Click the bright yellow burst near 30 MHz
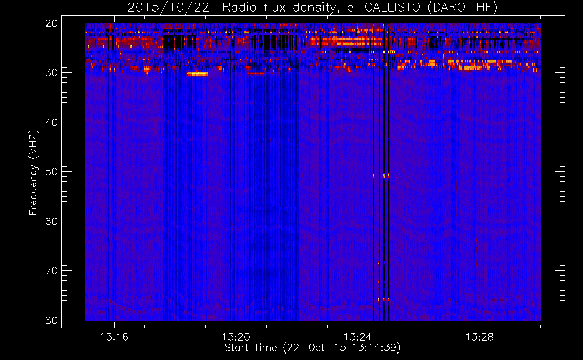Viewport: 583px width, 360px height. pyautogui.click(x=197, y=74)
